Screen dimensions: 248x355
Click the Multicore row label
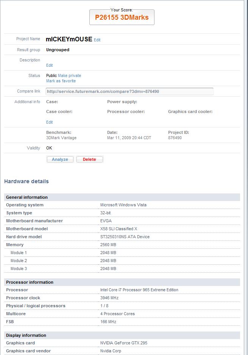(x=16, y=314)
